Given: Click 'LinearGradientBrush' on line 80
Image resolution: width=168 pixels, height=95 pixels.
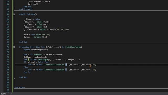Looking at the screenshot, I should click(54, 70).
